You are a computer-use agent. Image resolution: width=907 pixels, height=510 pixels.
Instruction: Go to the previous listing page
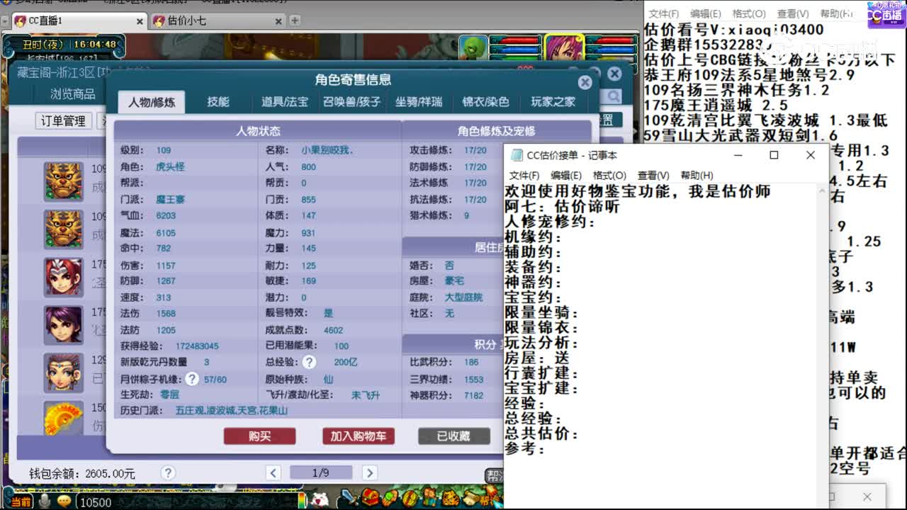click(274, 472)
